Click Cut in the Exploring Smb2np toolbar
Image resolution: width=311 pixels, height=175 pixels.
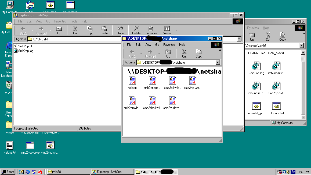tap(75, 30)
